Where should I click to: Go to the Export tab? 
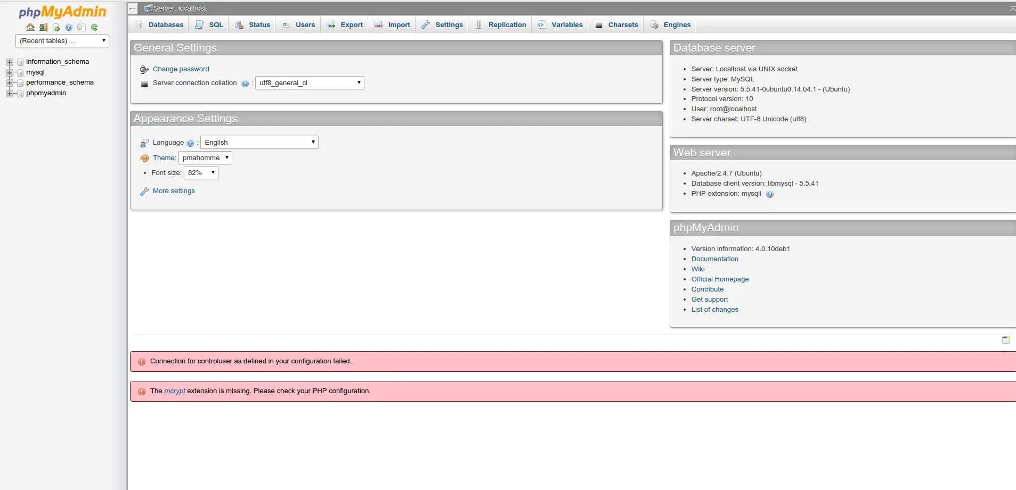click(345, 25)
